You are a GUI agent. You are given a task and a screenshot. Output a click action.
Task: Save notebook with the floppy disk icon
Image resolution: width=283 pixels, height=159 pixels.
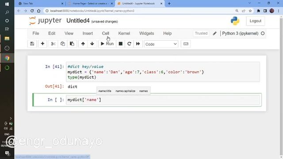click(x=32, y=44)
